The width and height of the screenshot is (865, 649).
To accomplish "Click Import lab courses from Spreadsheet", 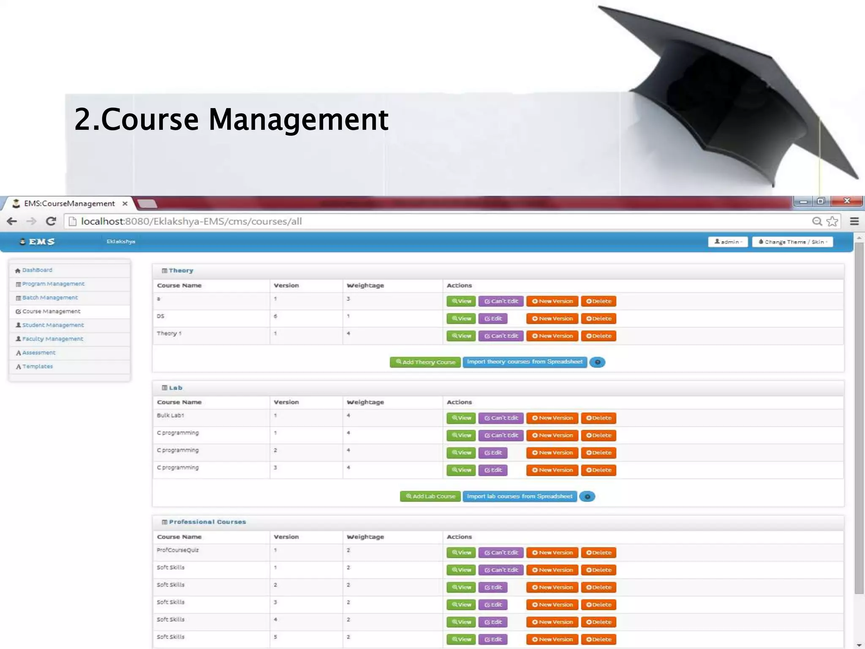I will pyautogui.click(x=520, y=496).
